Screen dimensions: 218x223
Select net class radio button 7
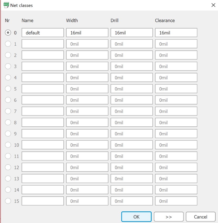coord(8,111)
